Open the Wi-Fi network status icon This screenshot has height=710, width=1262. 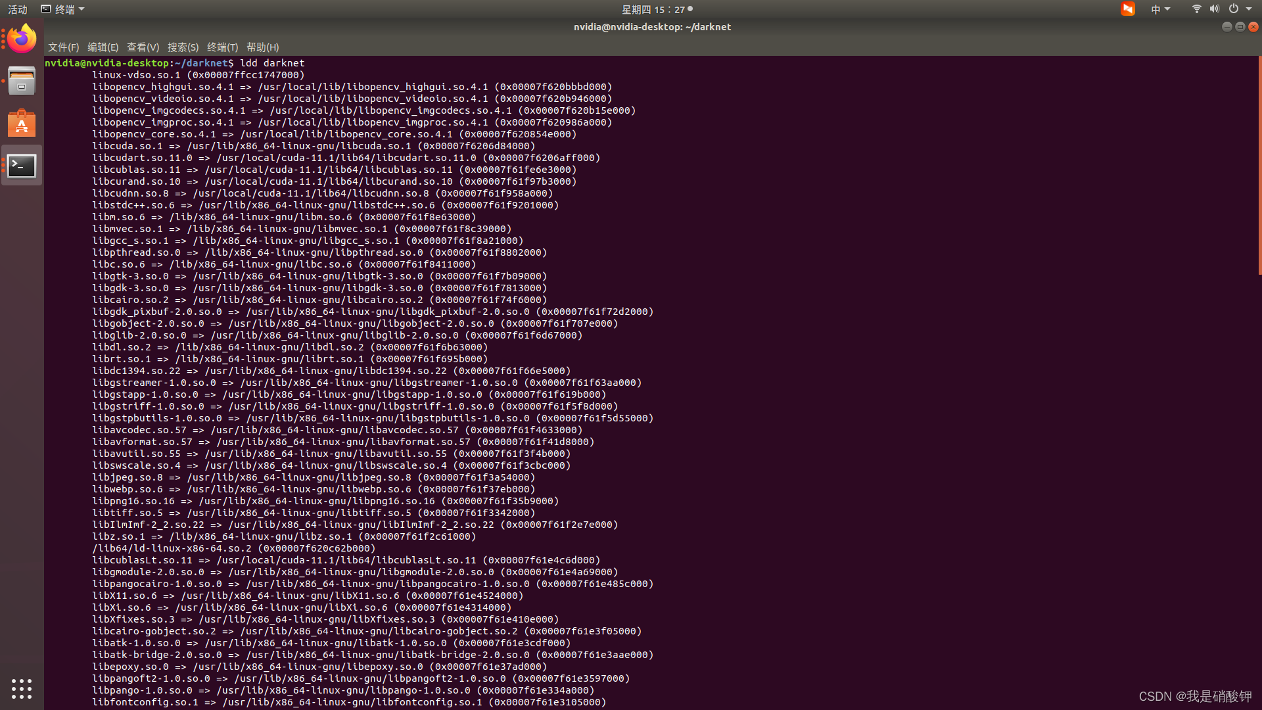(x=1196, y=9)
